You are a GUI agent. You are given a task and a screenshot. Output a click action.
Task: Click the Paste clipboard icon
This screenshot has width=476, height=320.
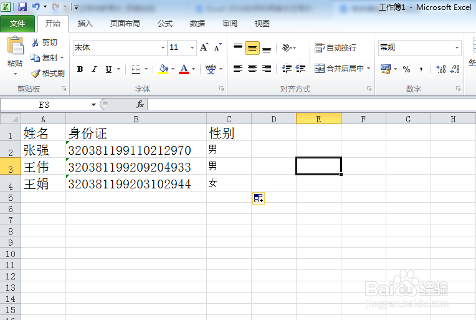click(x=15, y=46)
